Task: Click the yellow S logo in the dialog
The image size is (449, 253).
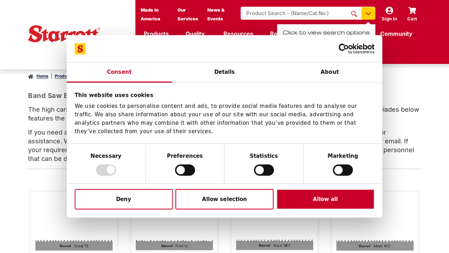Action: [80, 49]
